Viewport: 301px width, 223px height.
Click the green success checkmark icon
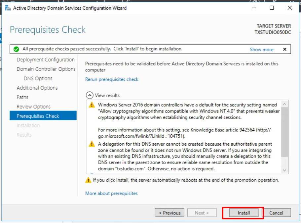16,49
